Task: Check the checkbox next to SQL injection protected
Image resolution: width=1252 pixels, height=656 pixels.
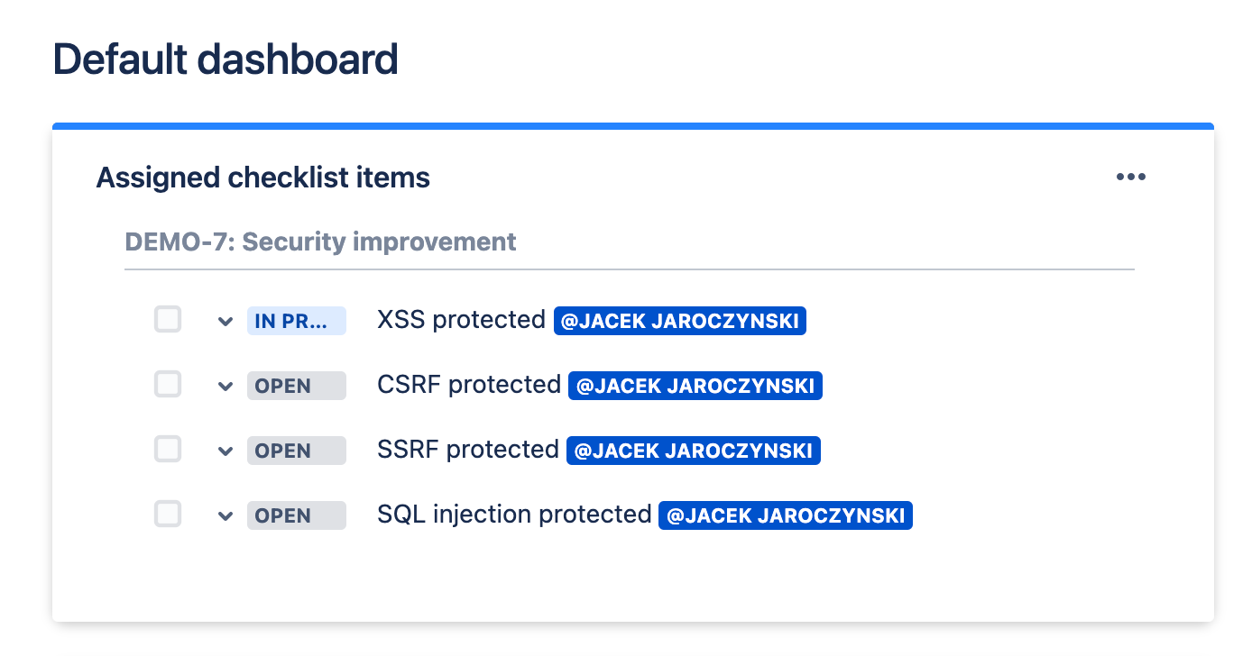Action: (x=168, y=515)
